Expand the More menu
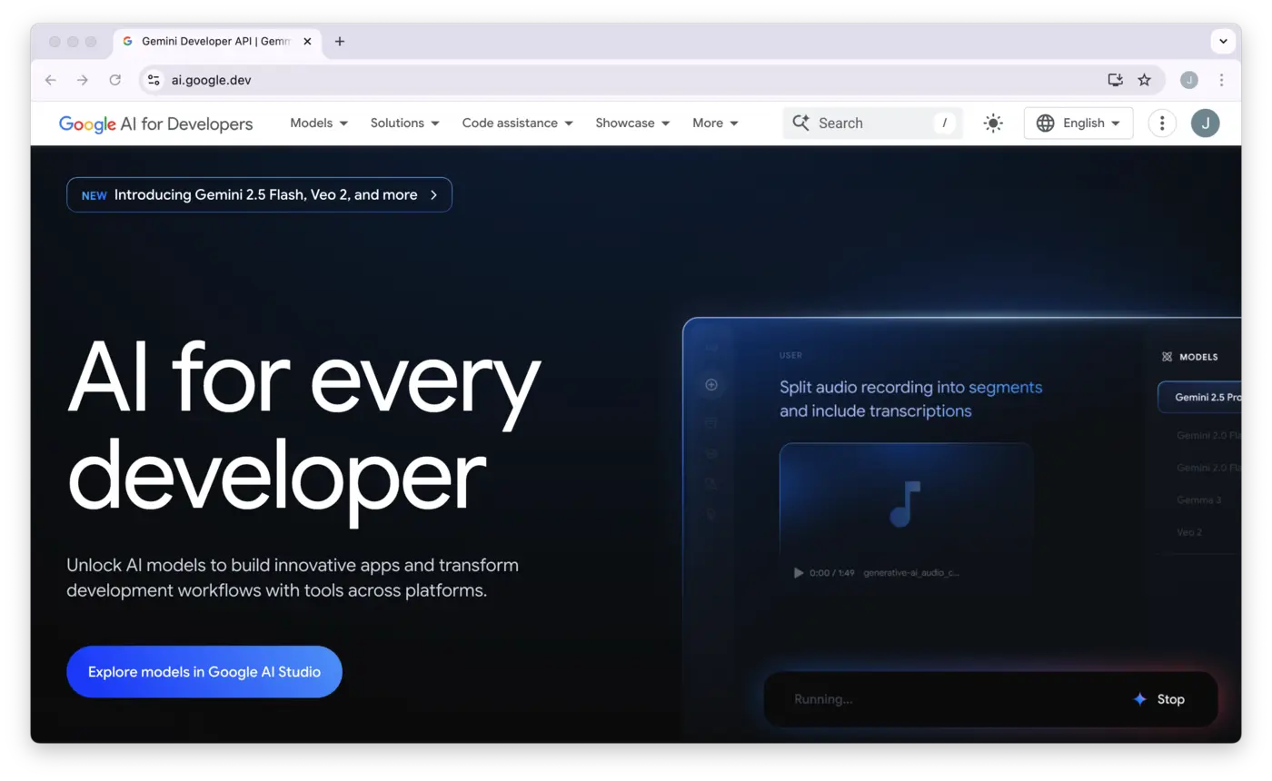The height and width of the screenshot is (781, 1272). (x=716, y=124)
